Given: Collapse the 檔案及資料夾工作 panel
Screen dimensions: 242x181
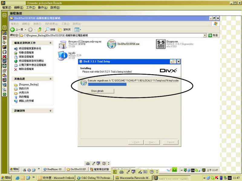Looking at the screenshot, I should [x=51, y=43].
